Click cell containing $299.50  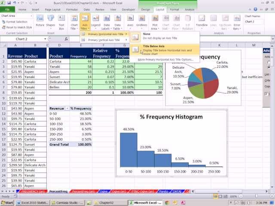pyautogui.click(x=15, y=165)
